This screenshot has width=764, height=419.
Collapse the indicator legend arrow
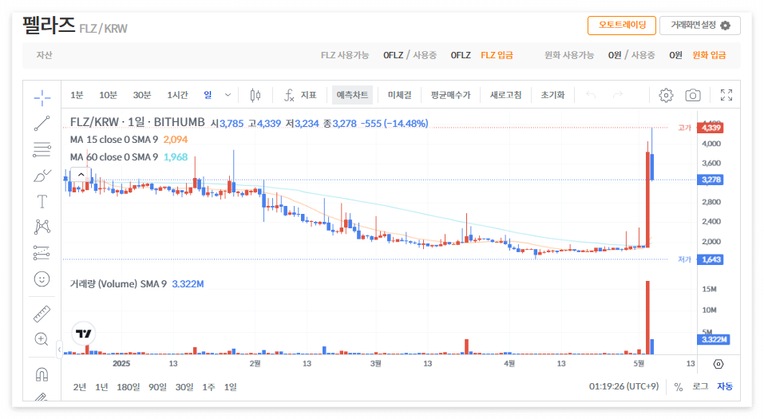tap(81, 175)
